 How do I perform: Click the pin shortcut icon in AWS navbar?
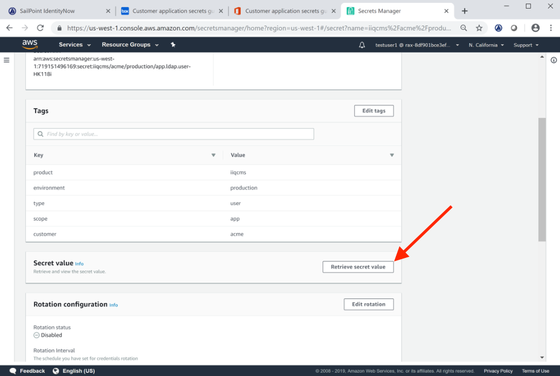tap(173, 45)
